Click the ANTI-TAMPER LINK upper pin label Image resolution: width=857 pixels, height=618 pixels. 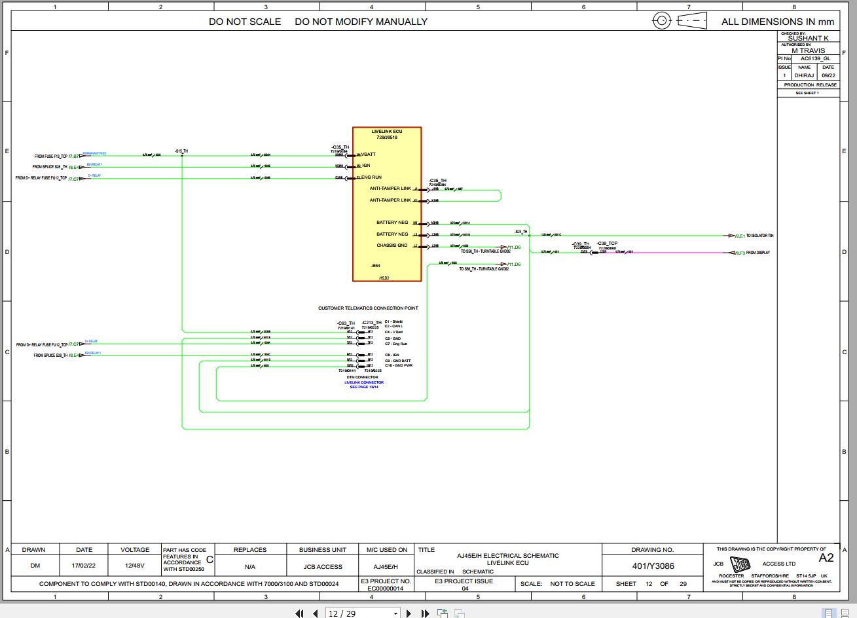390,189
